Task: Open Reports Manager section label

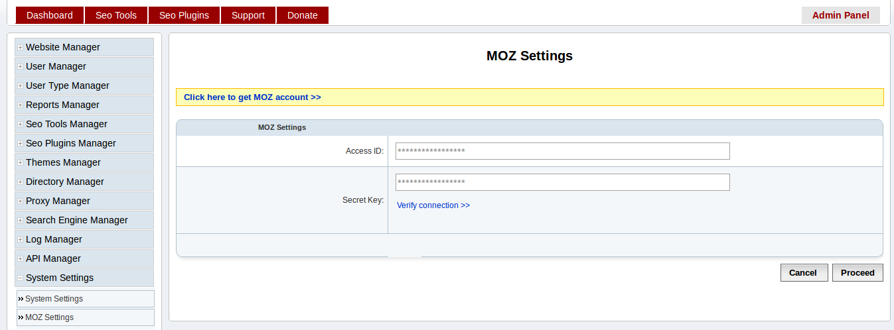Action: pos(62,105)
